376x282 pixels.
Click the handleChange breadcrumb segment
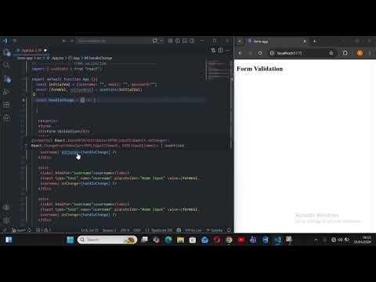point(99,58)
